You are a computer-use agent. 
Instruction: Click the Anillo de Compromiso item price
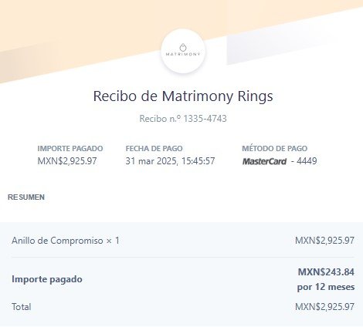coord(324,241)
